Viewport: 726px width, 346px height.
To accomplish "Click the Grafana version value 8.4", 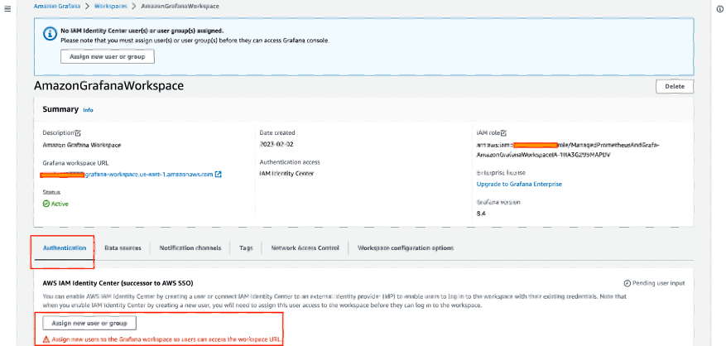I will pyautogui.click(x=481, y=214).
